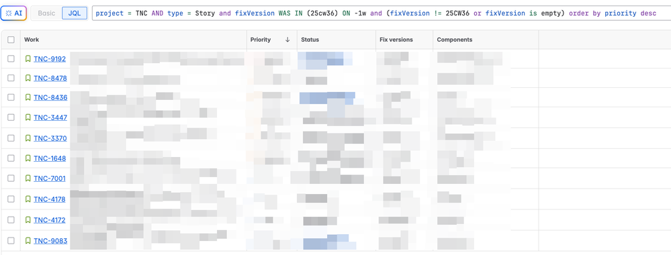Screen dimensions: 671x255
Task: Open issue TNC-3370
Action: (50, 139)
